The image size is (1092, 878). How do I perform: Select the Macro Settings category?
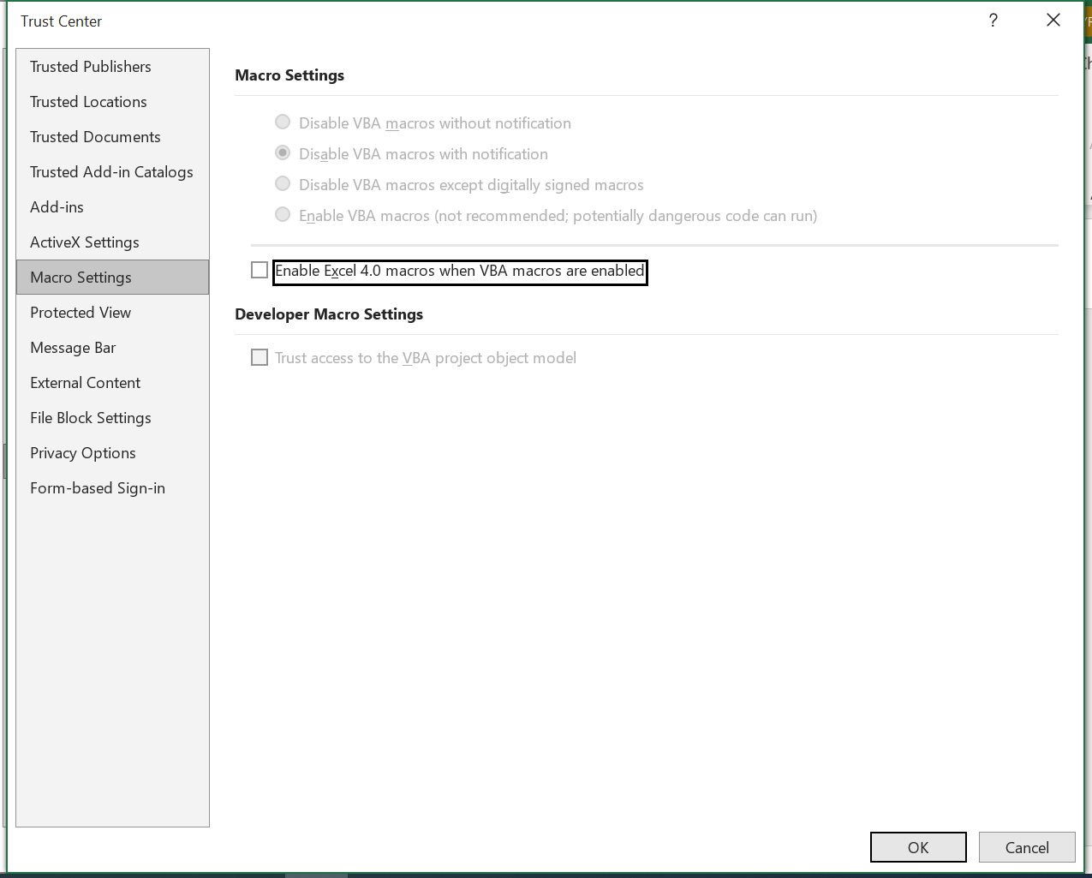pyautogui.click(x=112, y=278)
